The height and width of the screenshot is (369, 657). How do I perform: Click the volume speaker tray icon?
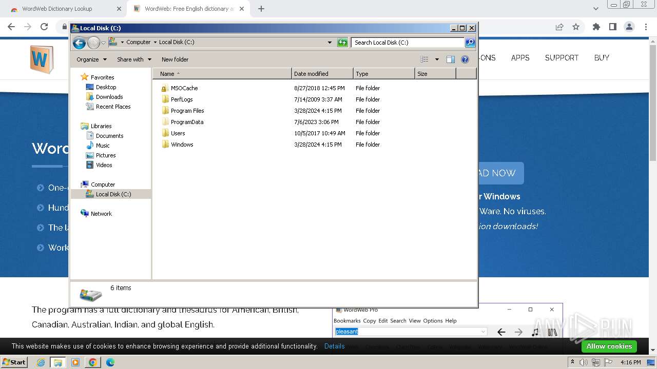point(584,362)
